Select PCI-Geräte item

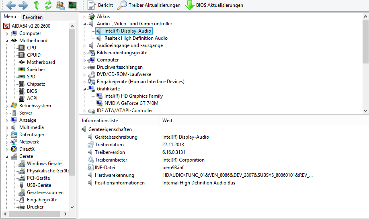pyautogui.click(x=38, y=178)
